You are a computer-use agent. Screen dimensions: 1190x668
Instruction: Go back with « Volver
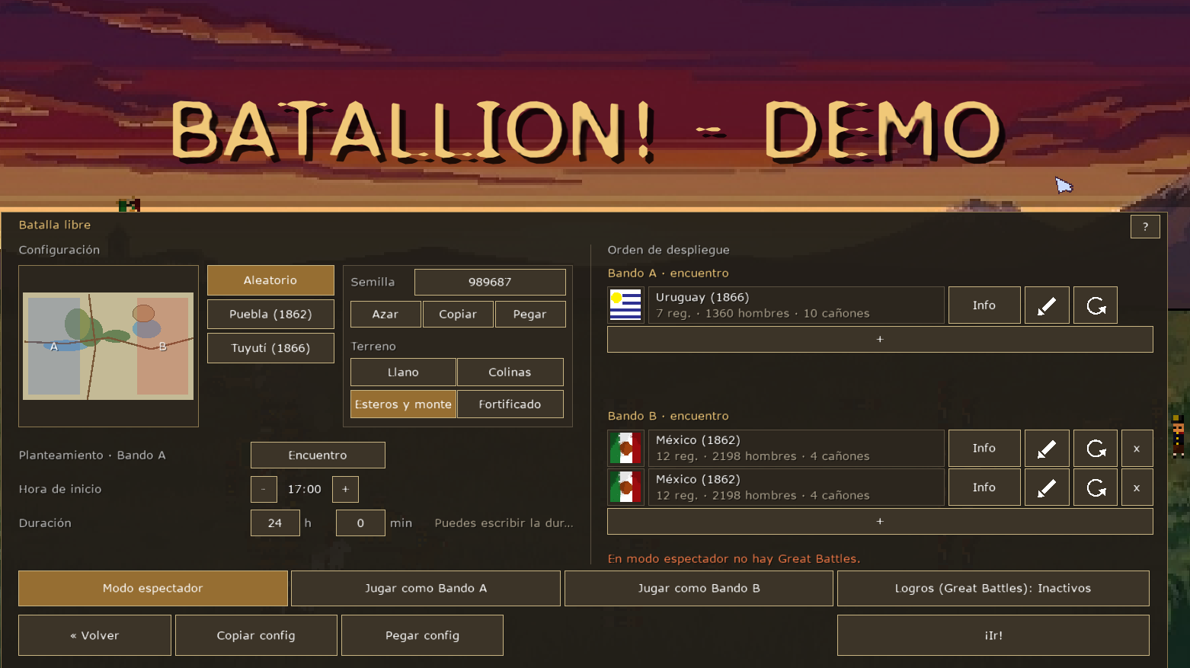click(x=94, y=635)
